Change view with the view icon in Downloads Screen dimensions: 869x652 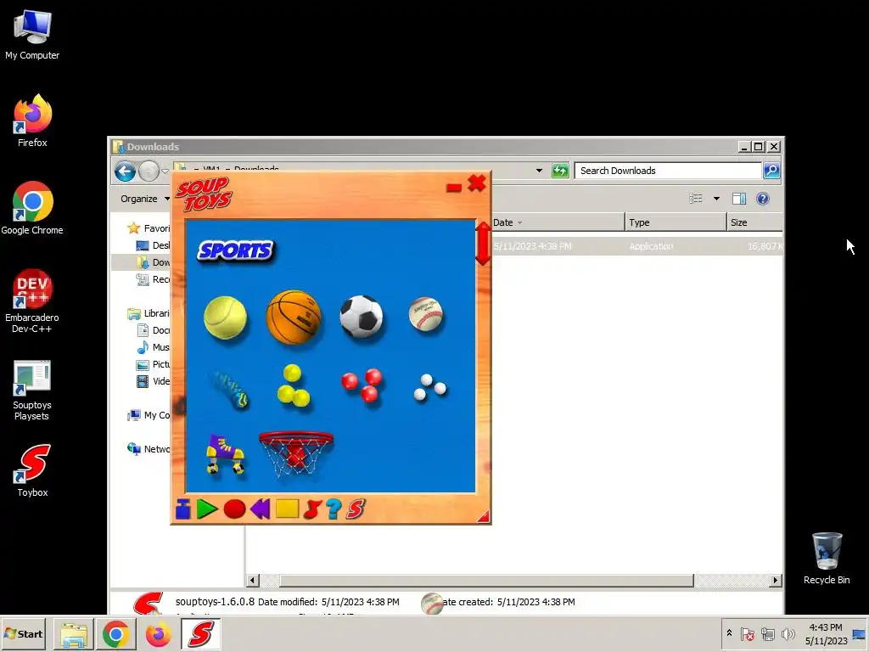696,199
